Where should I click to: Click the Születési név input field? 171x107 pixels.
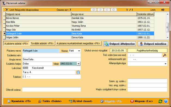click(52, 55)
